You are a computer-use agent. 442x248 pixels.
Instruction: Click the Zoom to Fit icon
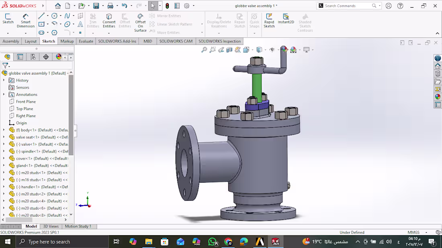(204, 49)
